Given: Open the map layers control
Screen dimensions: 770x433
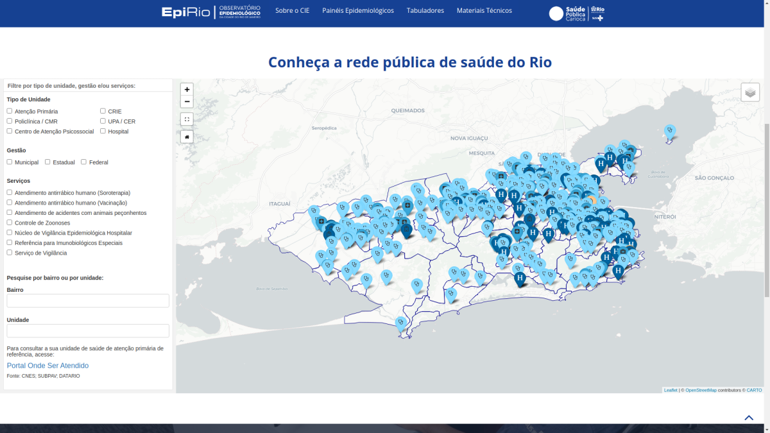Looking at the screenshot, I should coord(750,92).
